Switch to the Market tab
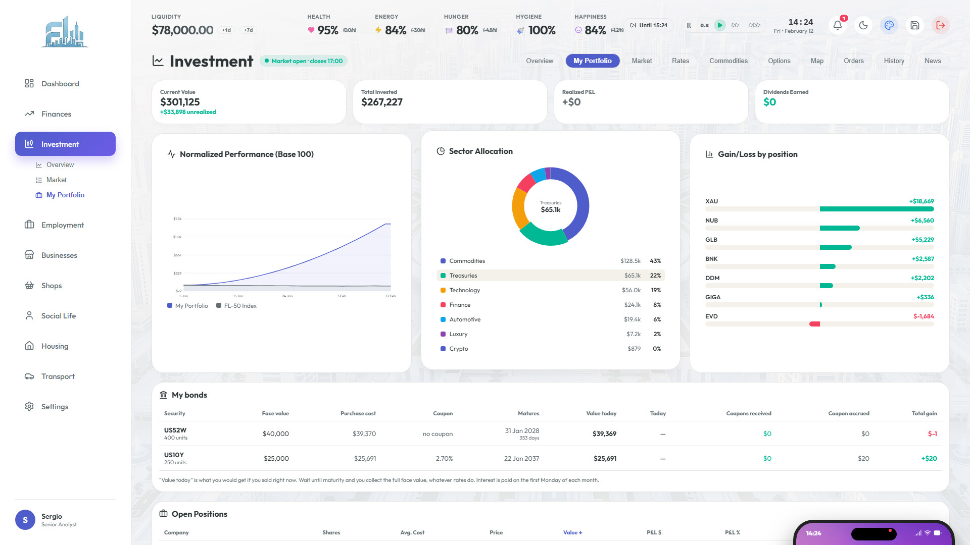Image resolution: width=970 pixels, height=545 pixels. click(642, 61)
